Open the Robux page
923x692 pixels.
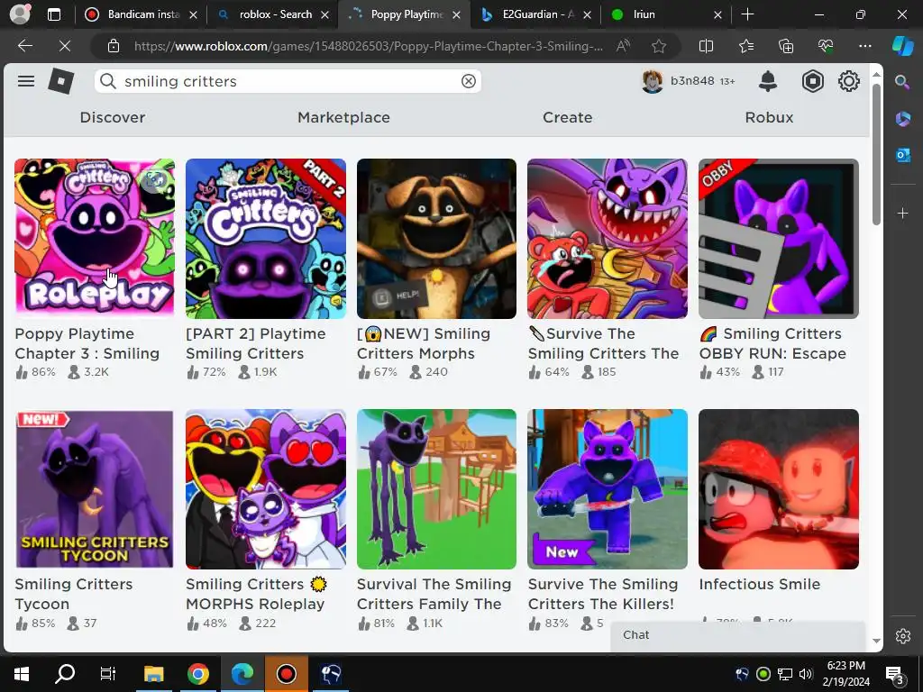770,117
